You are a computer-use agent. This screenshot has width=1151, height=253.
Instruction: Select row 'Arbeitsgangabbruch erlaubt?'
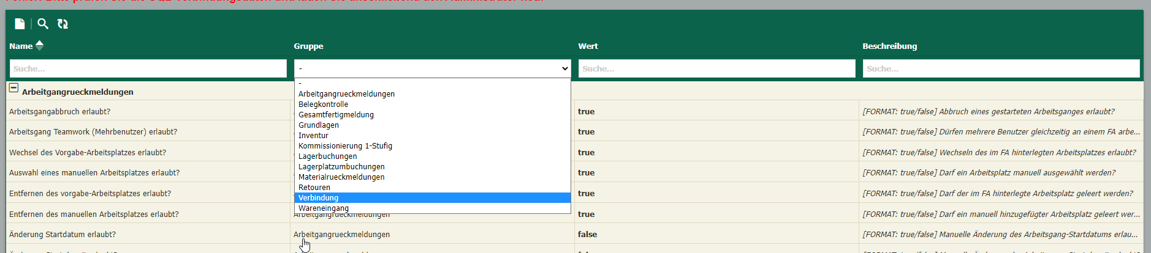click(x=60, y=112)
